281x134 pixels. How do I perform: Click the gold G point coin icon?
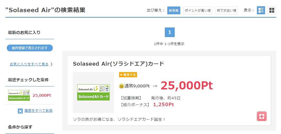click(121, 86)
